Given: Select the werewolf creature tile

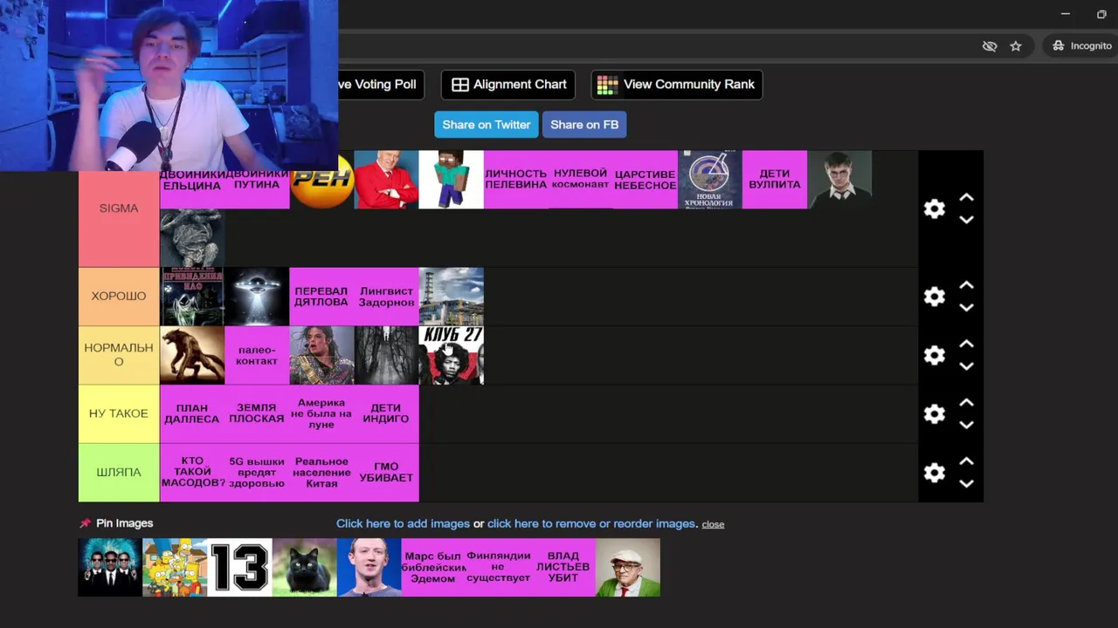Looking at the screenshot, I should click(192, 355).
